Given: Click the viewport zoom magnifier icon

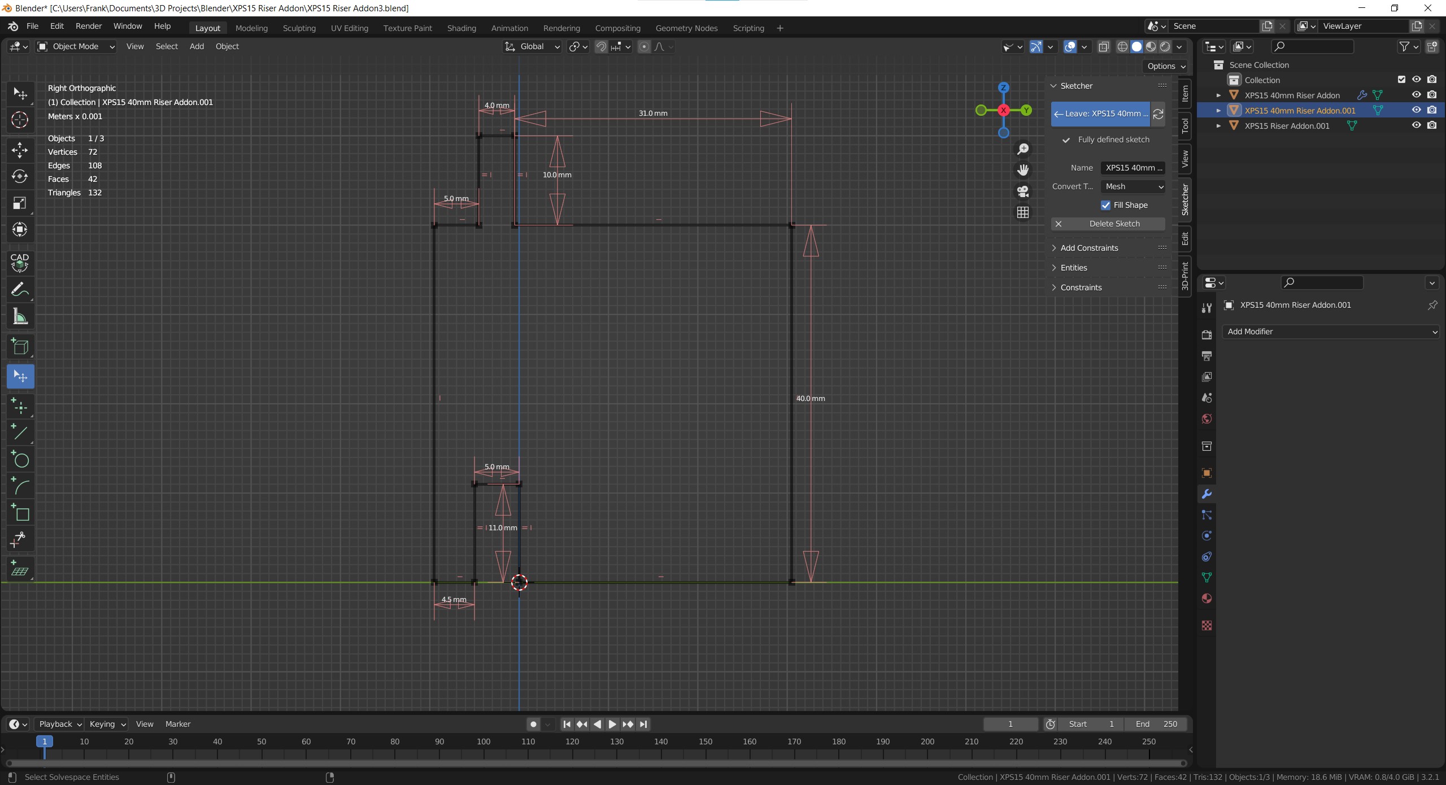Looking at the screenshot, I should point(1023,149).
